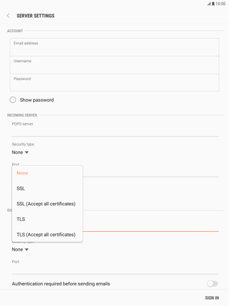This screenshot has height=306, width=229.
Task: Tap the signal strength icon
Action: coord(209,3)
